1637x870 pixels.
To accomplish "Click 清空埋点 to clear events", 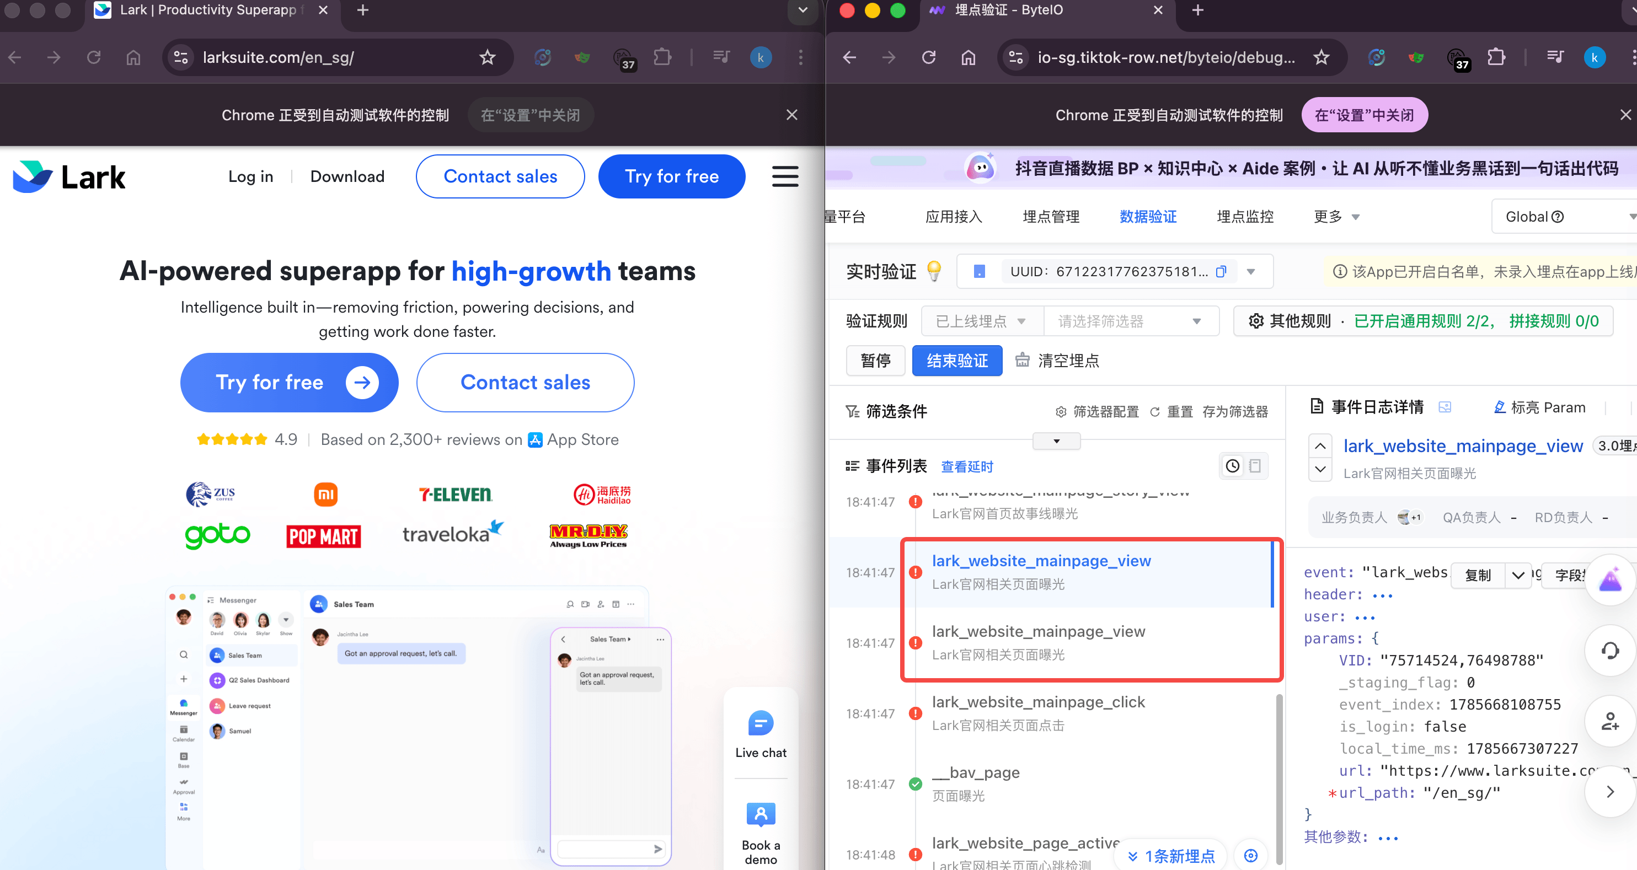I will coord(1056,361).
